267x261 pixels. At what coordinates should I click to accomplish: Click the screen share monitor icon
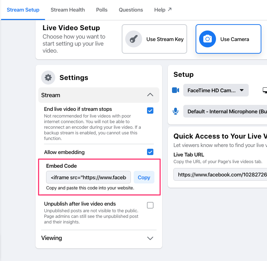pos(265,90)
